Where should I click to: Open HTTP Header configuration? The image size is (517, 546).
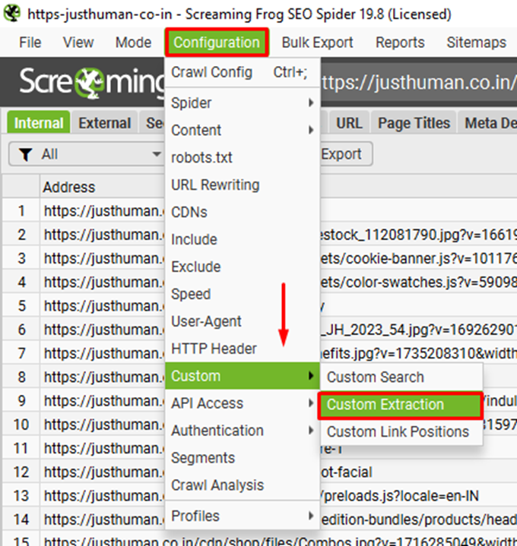pyautogui.click(x=243, y=349)
